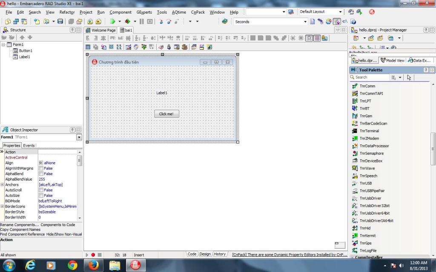The height and width of the screenshot is (272, 436).
Task: Click the Step Over debug icon
Action: [x=169, y=21]
